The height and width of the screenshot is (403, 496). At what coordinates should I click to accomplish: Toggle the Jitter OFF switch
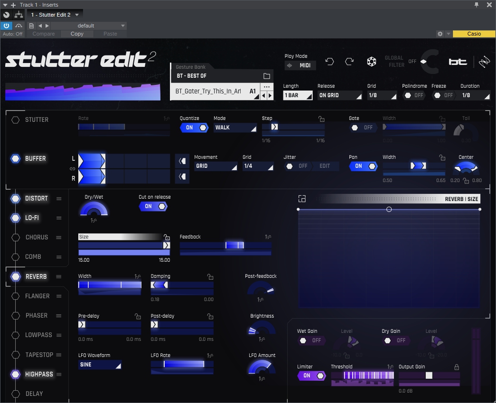tap(298, 166)
